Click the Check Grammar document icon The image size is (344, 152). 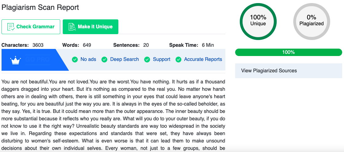pos(11,27)
